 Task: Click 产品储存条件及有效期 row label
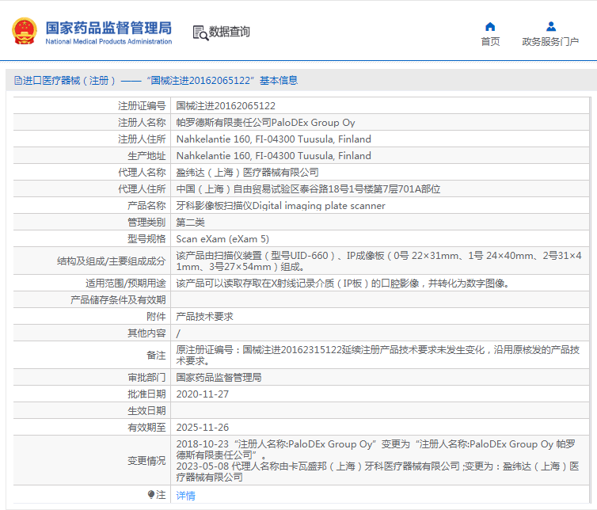118,300
